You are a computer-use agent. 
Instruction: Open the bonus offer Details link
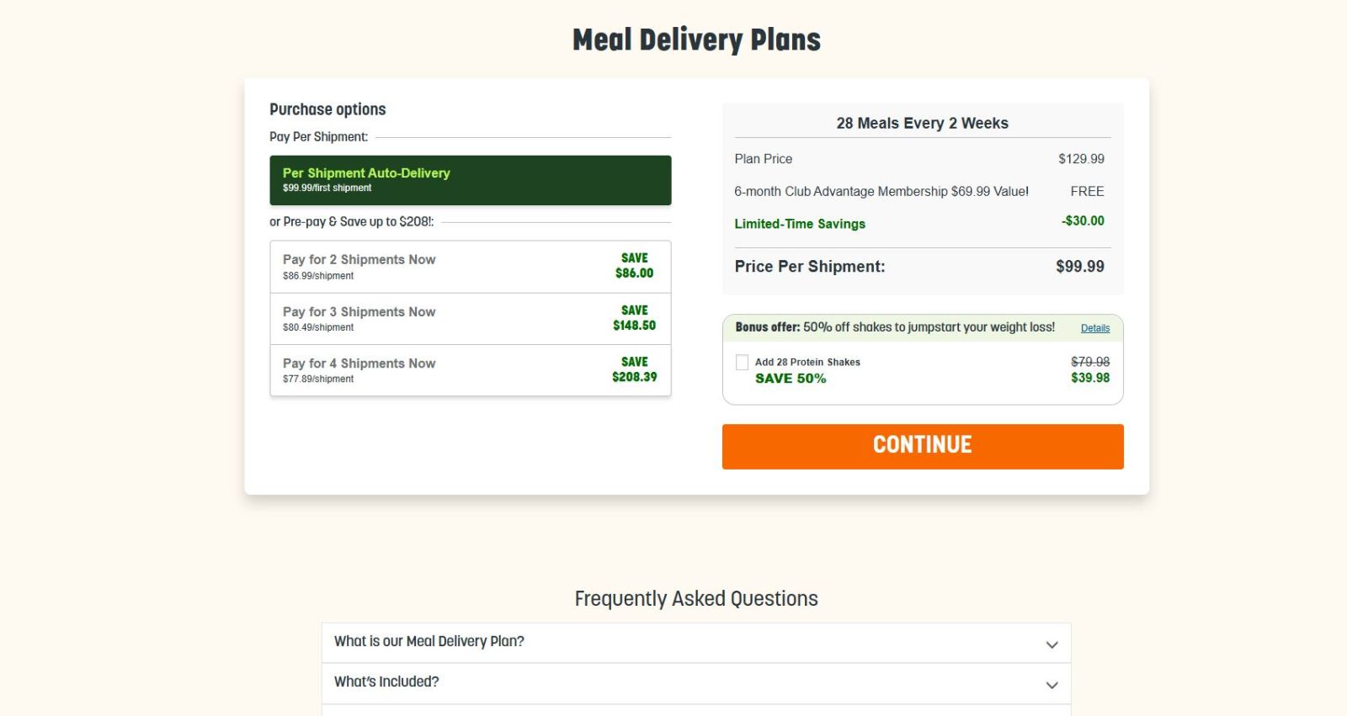pos(1095,328)
